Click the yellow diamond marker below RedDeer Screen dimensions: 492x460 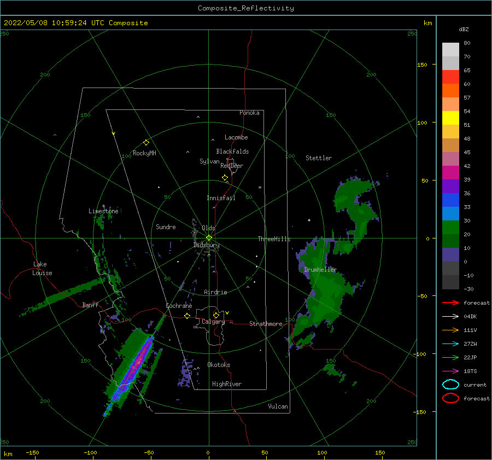pos(225,178)
